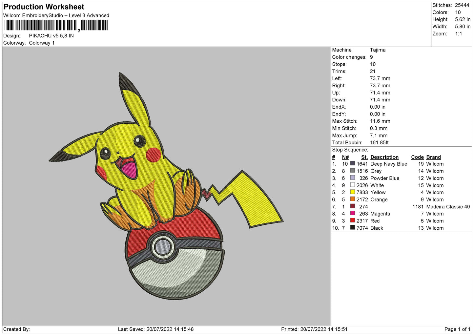The height and width of the screenshot is (335, 474).
Task: Select the Grey thread color swatch
Action: coord(352,171)
